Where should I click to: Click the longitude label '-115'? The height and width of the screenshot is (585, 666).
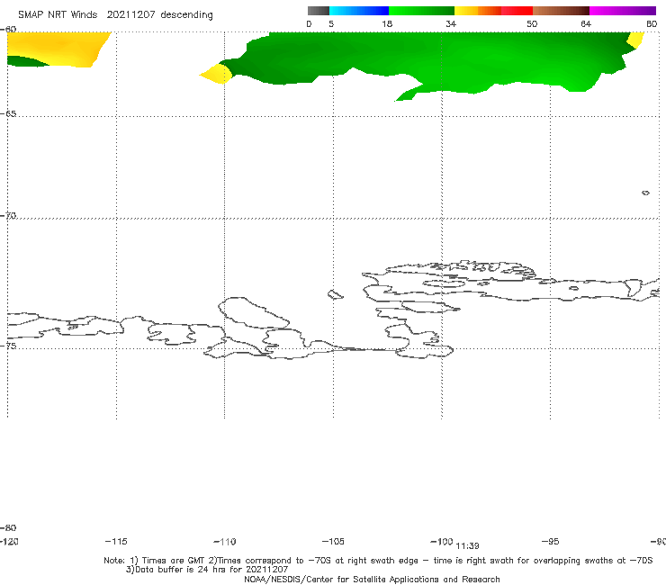pyautogui.click(x=116, y=541)
